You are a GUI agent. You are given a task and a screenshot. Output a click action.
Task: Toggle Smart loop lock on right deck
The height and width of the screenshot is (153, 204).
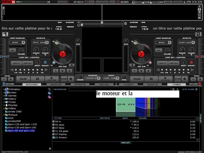[191, 62]
